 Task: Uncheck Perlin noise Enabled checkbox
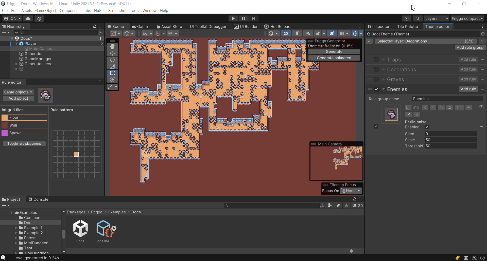(427, 127)
